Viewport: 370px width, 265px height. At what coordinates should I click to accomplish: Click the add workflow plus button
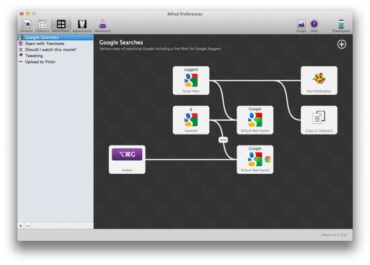pos(21,225)
